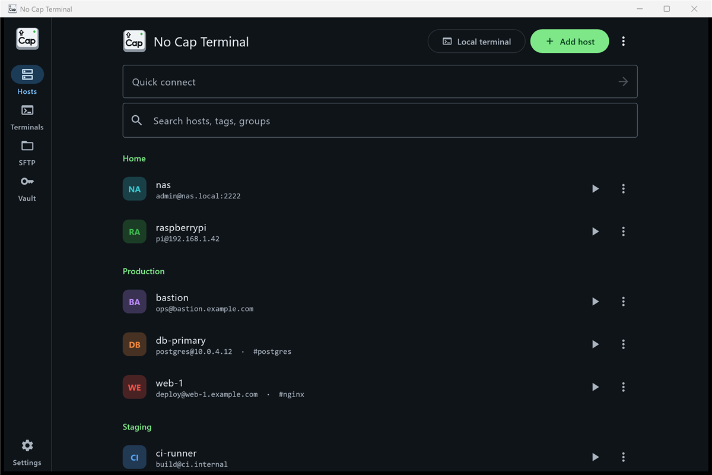Open Settings from the sidebar
712x475 pixels.
(x=27, y=453)
